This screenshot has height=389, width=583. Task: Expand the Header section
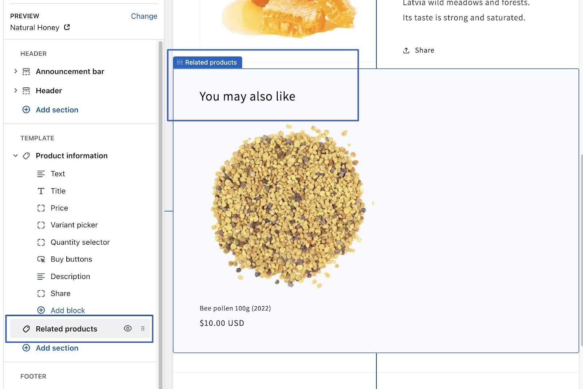[15, 90]
